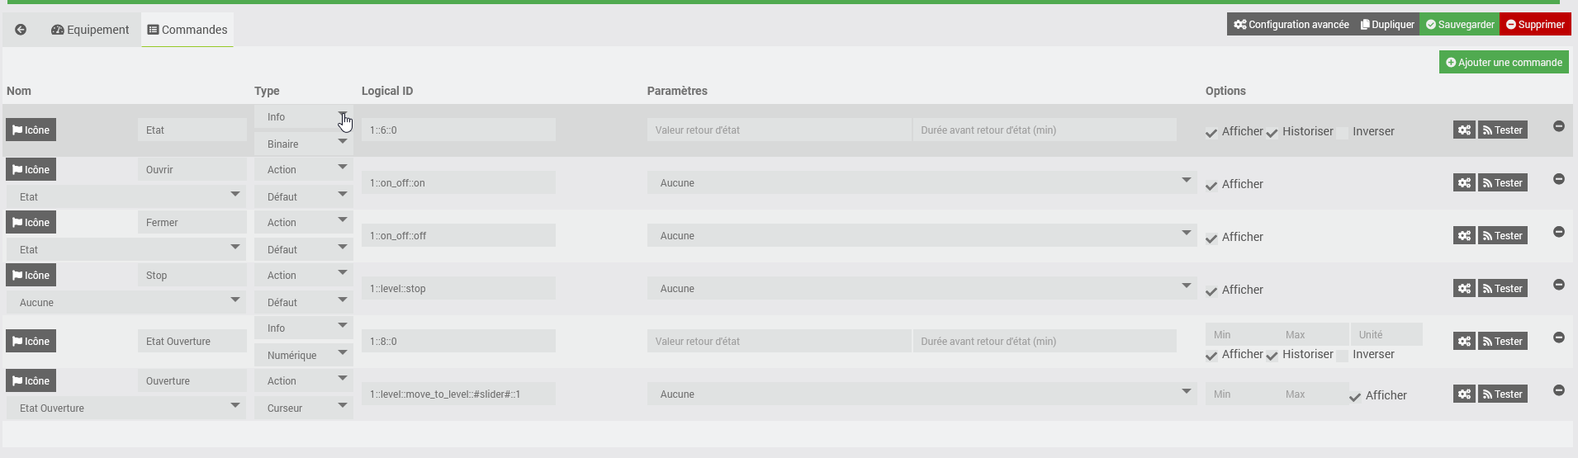
Task: Choose icon for the Ouvrir command
Action: [31, 169]
